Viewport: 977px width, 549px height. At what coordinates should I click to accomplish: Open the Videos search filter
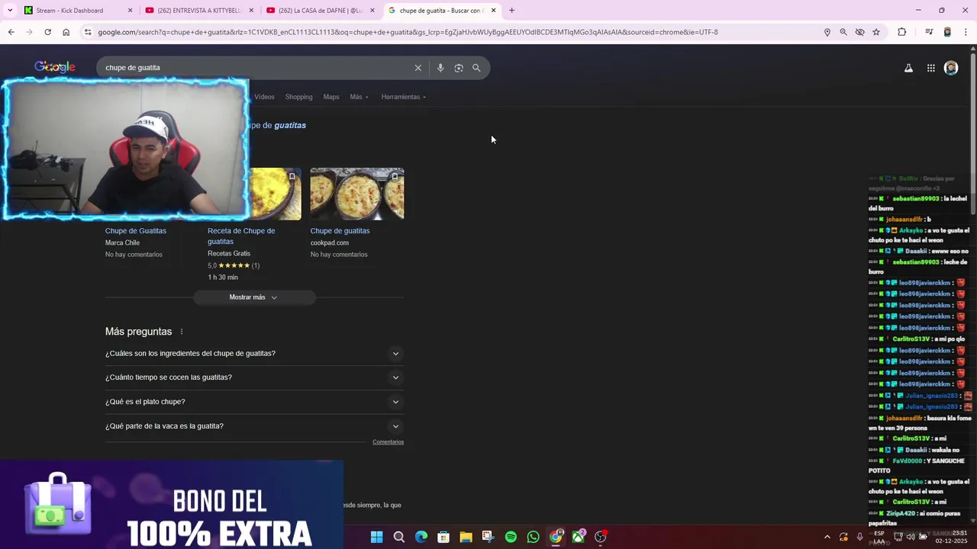pos(264,97)
